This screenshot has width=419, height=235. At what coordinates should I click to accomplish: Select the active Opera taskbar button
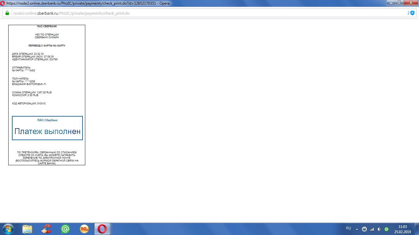pos(102,229)
